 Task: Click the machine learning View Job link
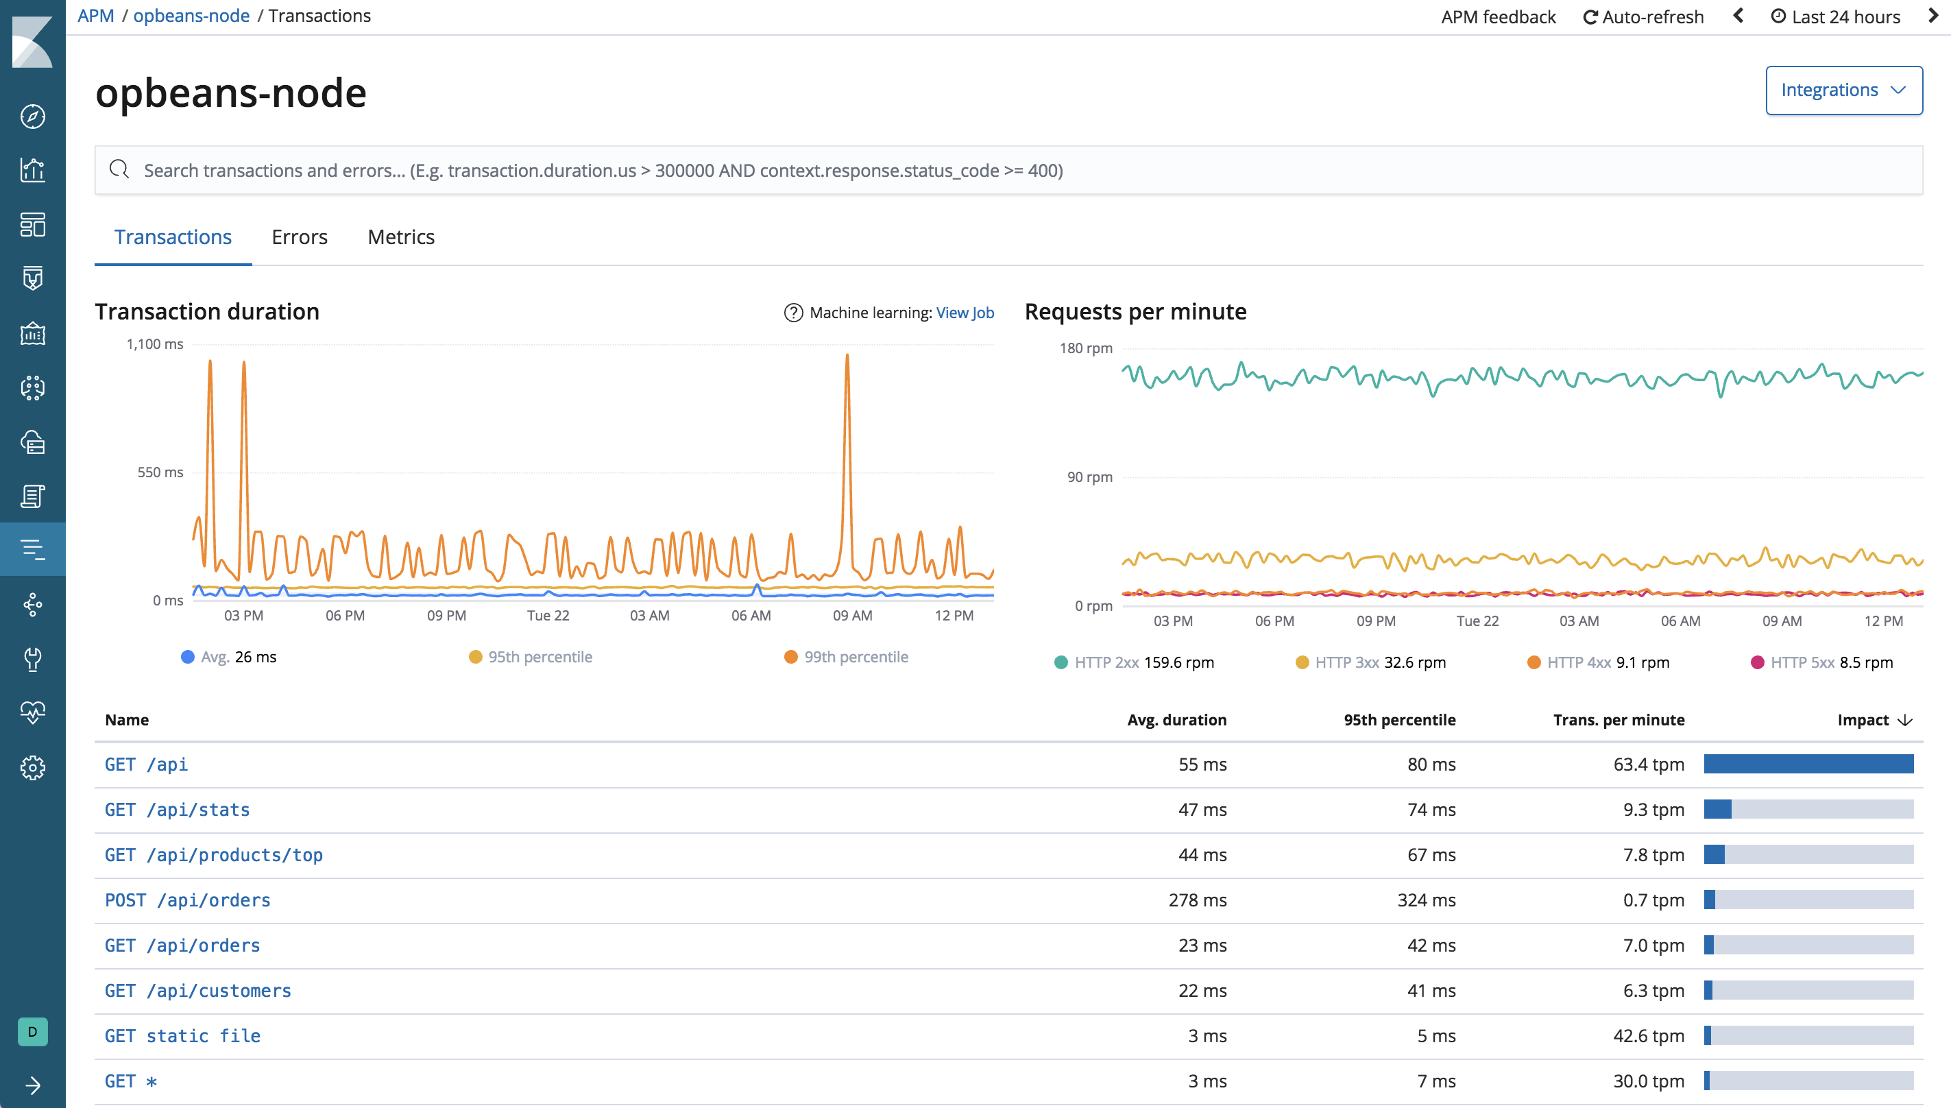965,312
